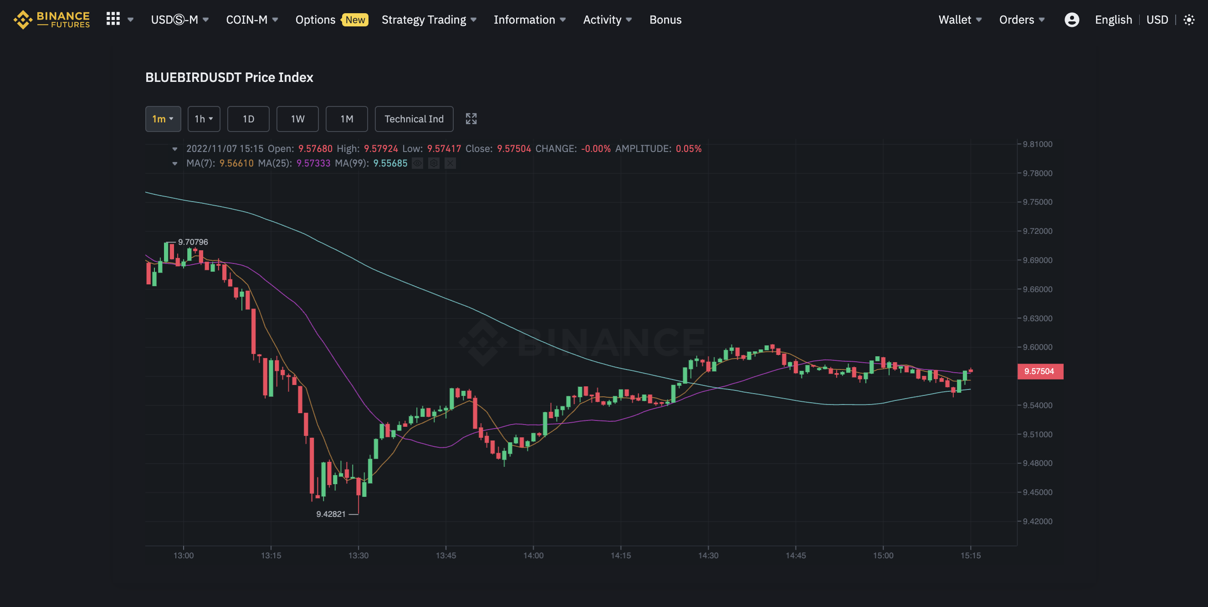Open MA indicator settings gear icon
The width and height of the screenshot is (1208, 607).
click(x=434, y=163)
